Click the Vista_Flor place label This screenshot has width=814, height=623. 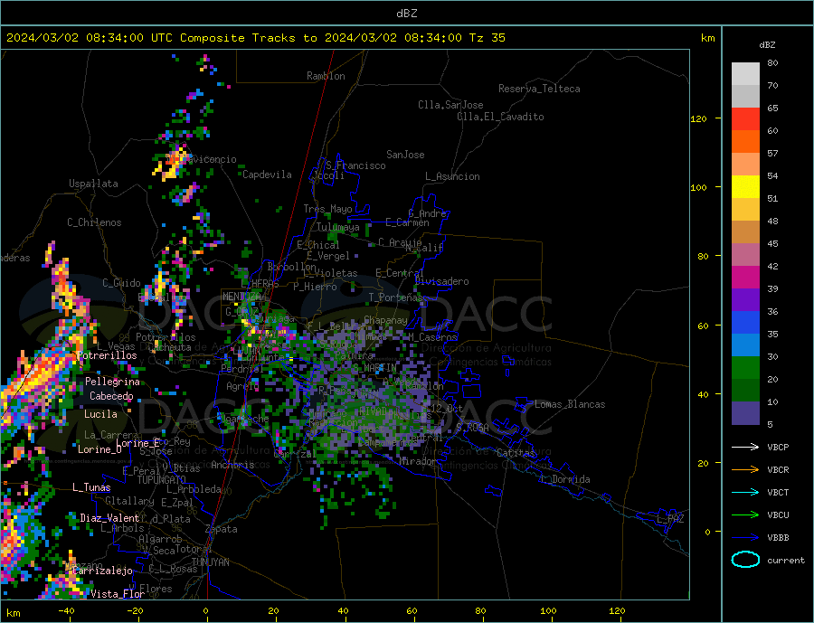pos(118,594)
